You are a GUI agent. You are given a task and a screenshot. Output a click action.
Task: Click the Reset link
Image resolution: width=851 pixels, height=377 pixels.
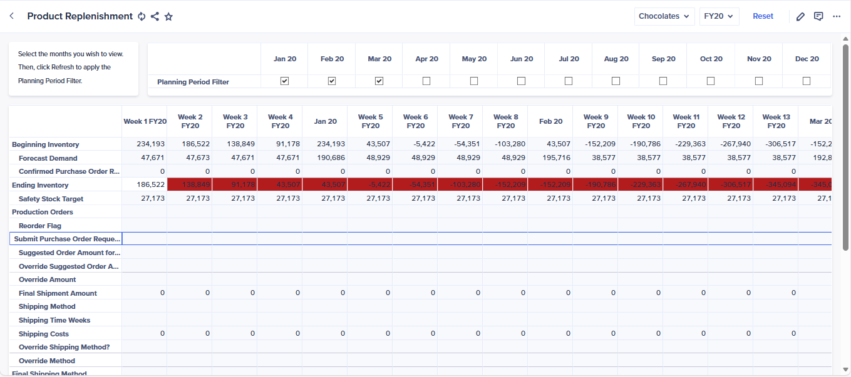coord(763,16)
